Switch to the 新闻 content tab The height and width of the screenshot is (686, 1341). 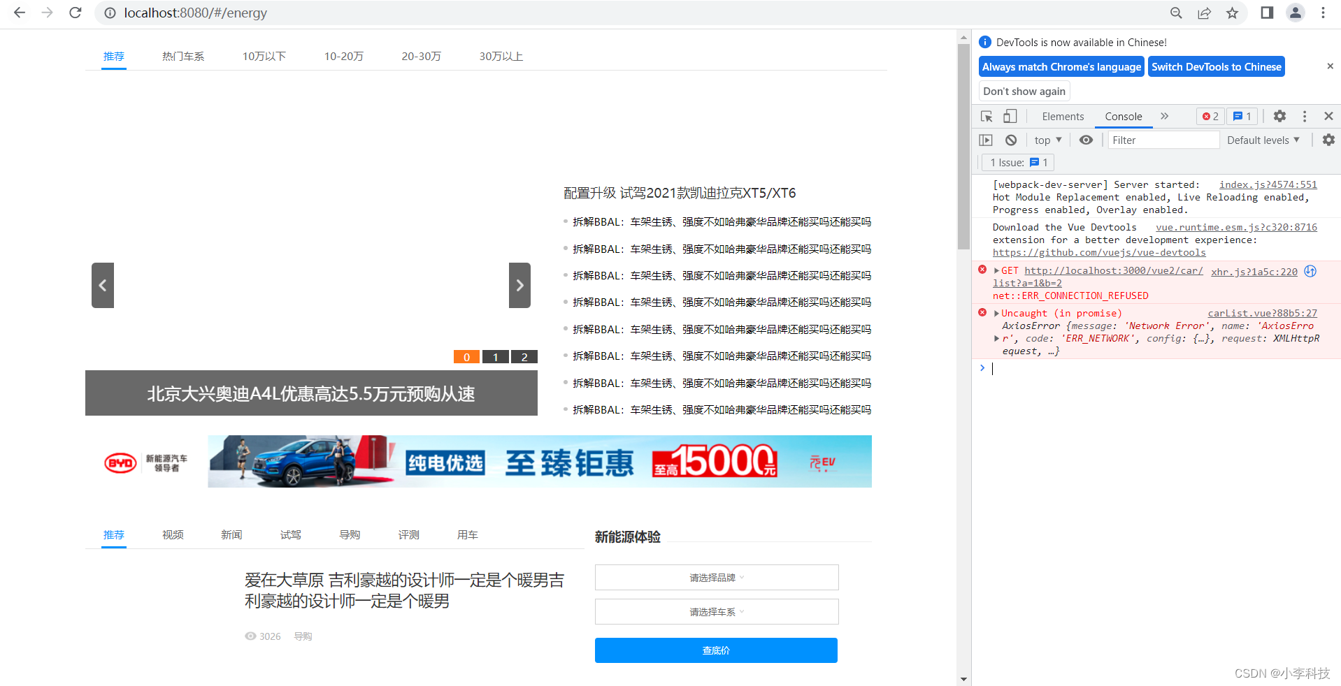click(x=231, y=534)
